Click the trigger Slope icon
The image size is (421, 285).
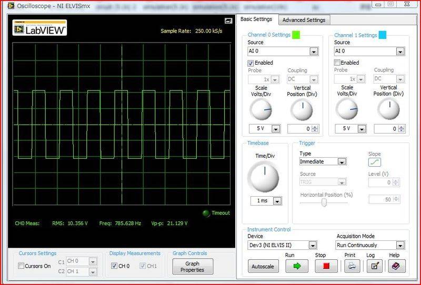click(x=374, y=162)
